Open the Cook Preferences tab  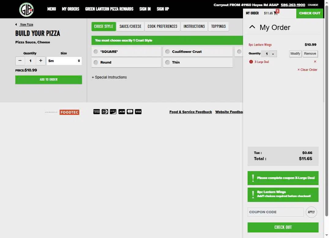163,27
